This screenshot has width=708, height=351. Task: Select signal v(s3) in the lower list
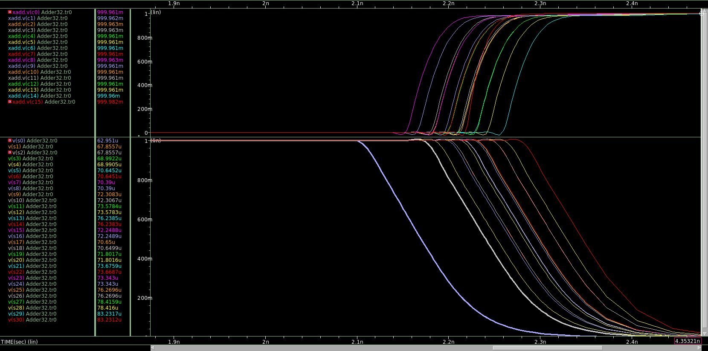click(x=30, y=159)
